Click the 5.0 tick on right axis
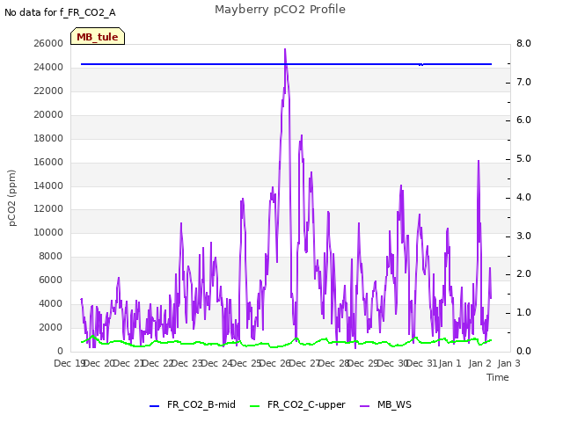563x422 pixels. tap(523, 158)
